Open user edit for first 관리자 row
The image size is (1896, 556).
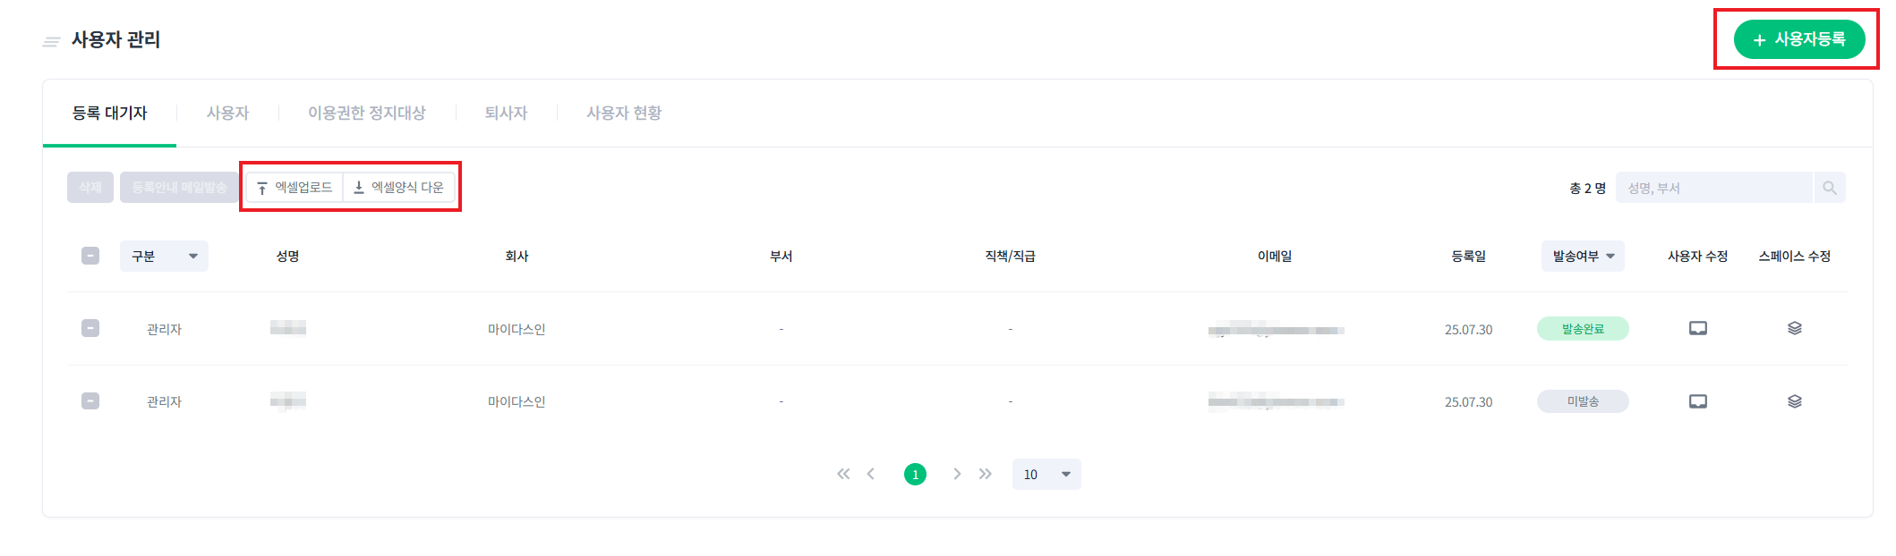coord(1697,329)
